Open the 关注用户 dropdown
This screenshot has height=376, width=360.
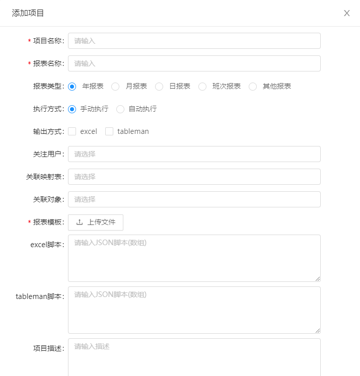[194, 154]
